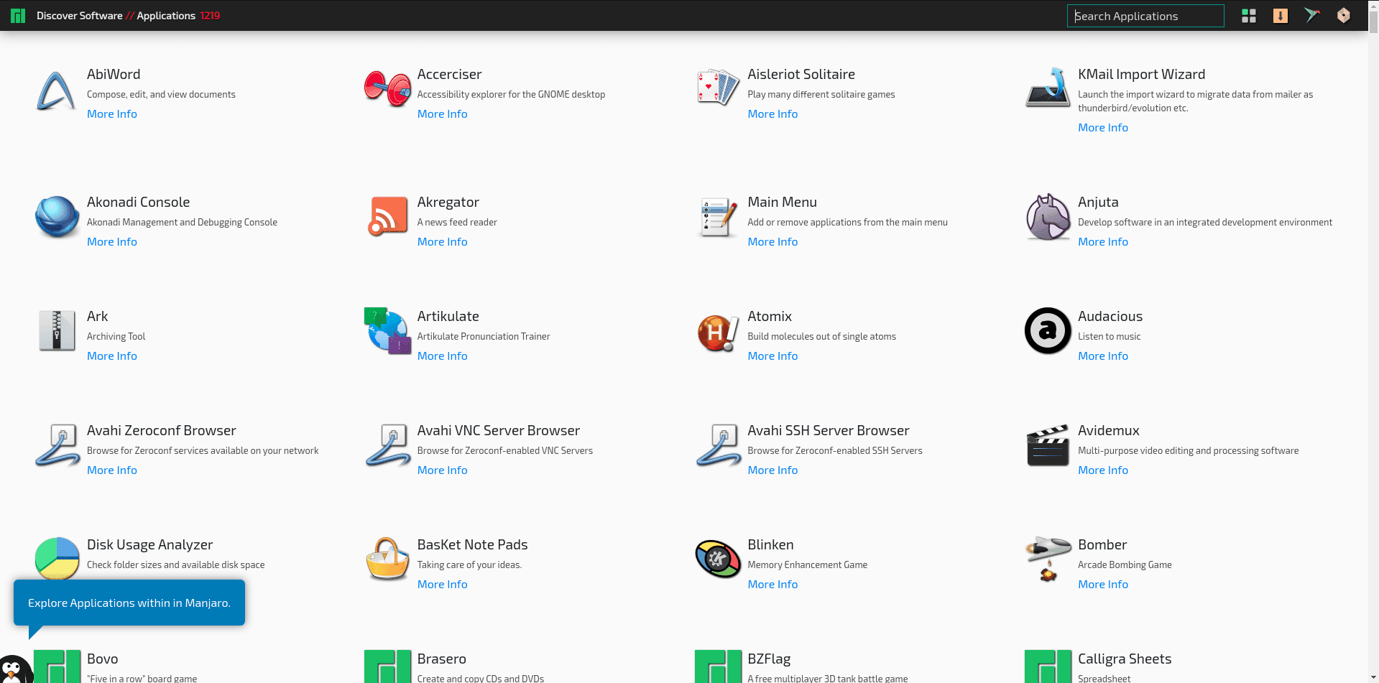1379x683 pixels.
Task: Open More Info for Main Menu
Action: (772, 241)
